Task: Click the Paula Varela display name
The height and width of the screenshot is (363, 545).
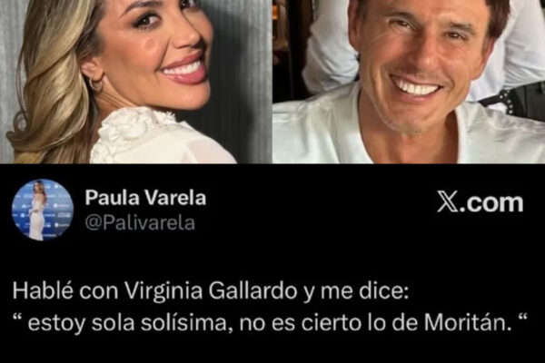Action: point(145,198)
